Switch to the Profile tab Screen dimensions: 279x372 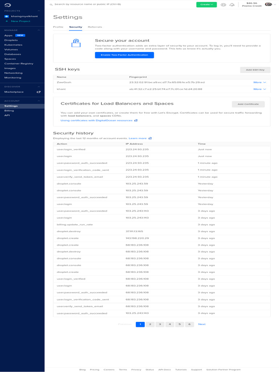pos(58,27)
